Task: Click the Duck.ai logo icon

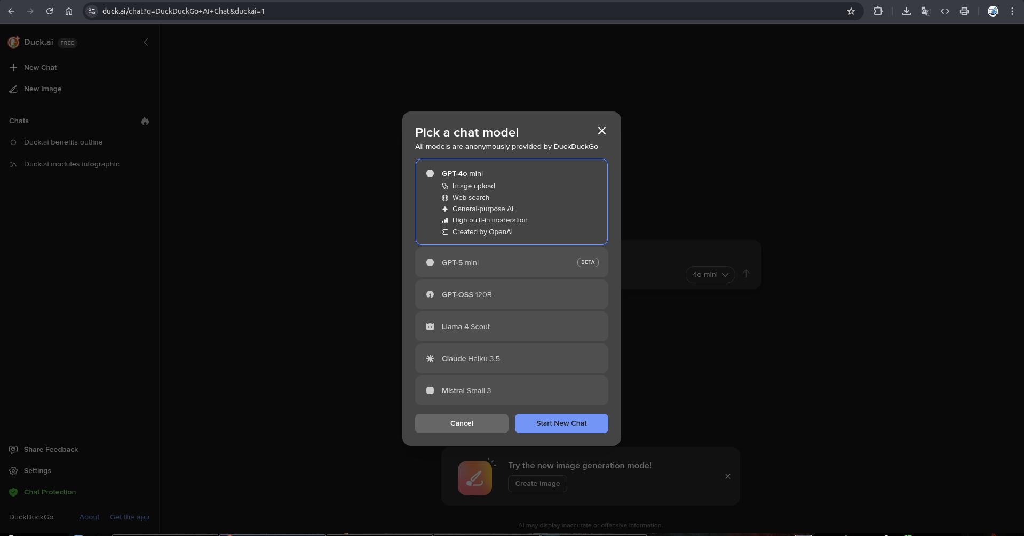Action: click(x=14, y=42)
